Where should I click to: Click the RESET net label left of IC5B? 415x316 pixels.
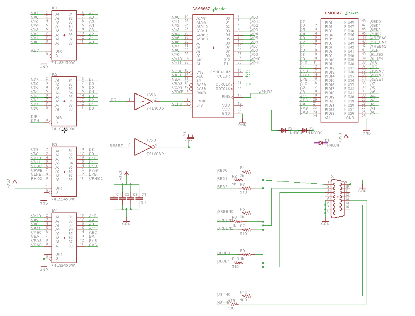click(x=116, y=146)
